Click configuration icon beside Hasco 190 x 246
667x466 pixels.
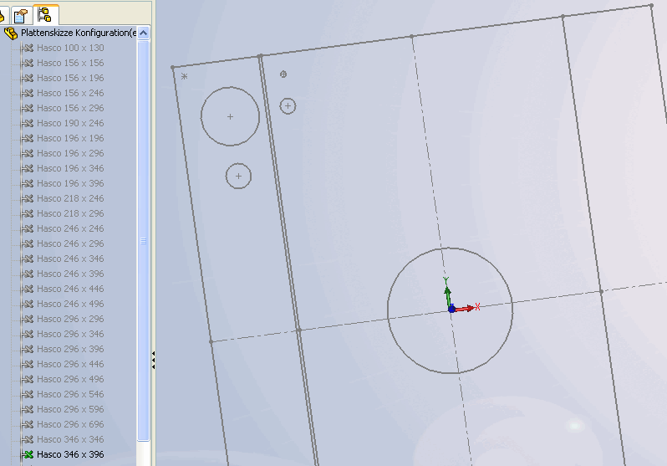(x=28, y=123)
